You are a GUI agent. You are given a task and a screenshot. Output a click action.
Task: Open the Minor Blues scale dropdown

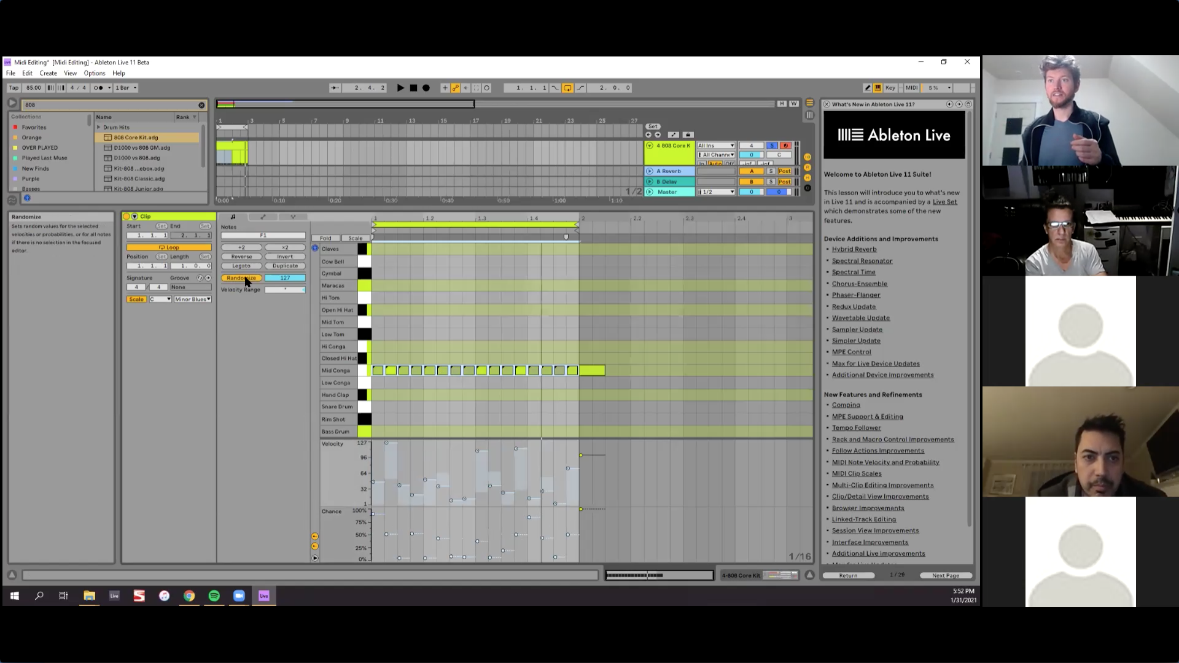pos(192,300)
